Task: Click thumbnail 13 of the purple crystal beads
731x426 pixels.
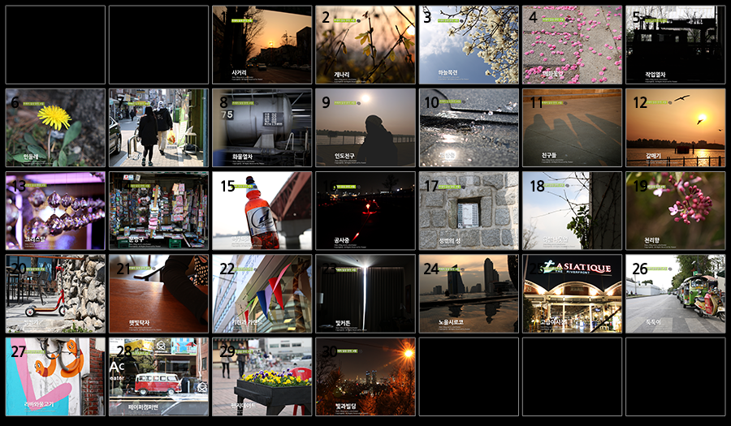Action: pos(55,210)
